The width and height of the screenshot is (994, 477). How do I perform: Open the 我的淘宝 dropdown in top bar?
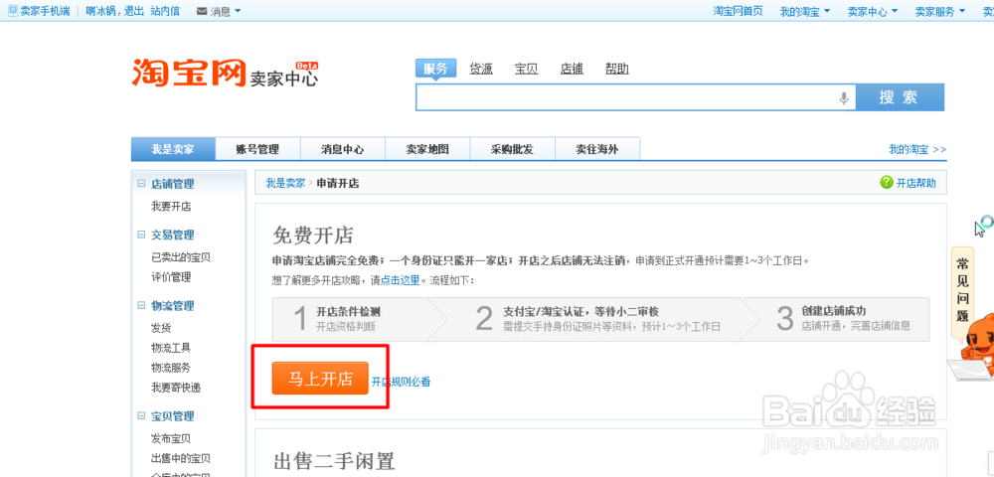click(805, 11)
